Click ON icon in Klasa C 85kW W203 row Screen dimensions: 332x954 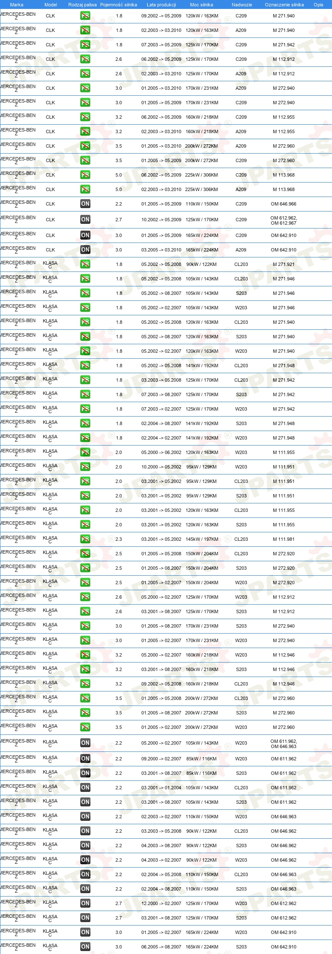coord(85,759)
